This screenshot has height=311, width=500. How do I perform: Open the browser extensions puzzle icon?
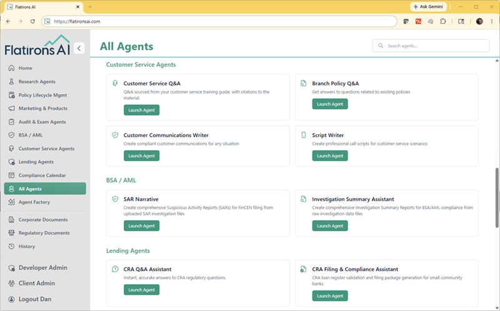pyautogui.click(x=443, y=21)
